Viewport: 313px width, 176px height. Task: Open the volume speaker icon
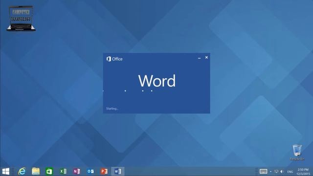(x=282, y=172)
